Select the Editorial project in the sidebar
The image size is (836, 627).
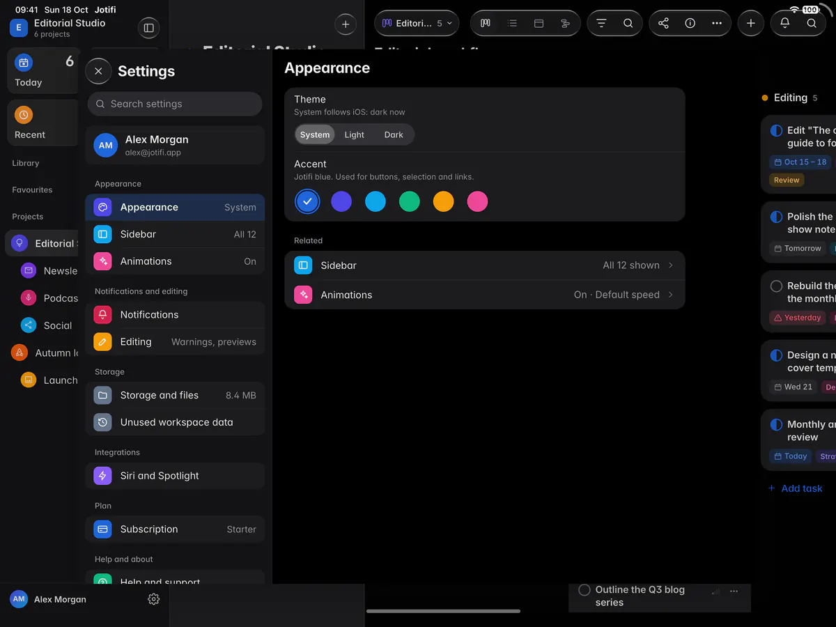click(x=42, y=243)
